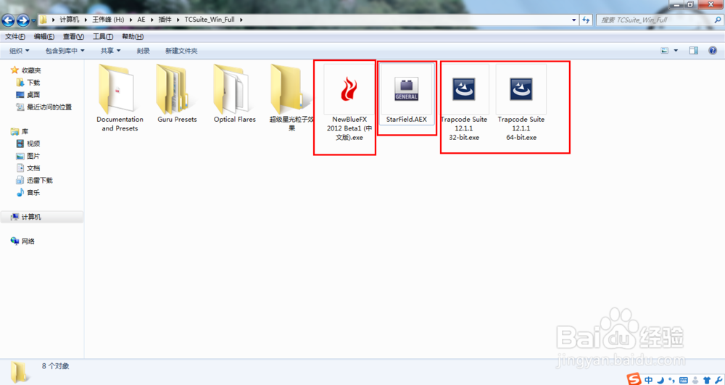Expand the 包含到库中 dropdown

pyautogui.click(x=65, y=50)
